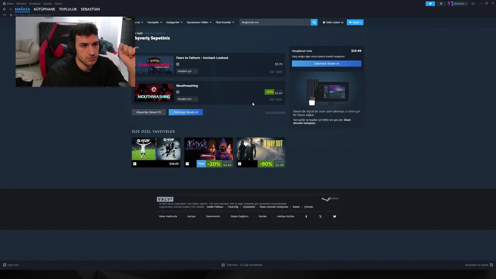
Task: Open the Sepet cart button
Action: [355, 22]
